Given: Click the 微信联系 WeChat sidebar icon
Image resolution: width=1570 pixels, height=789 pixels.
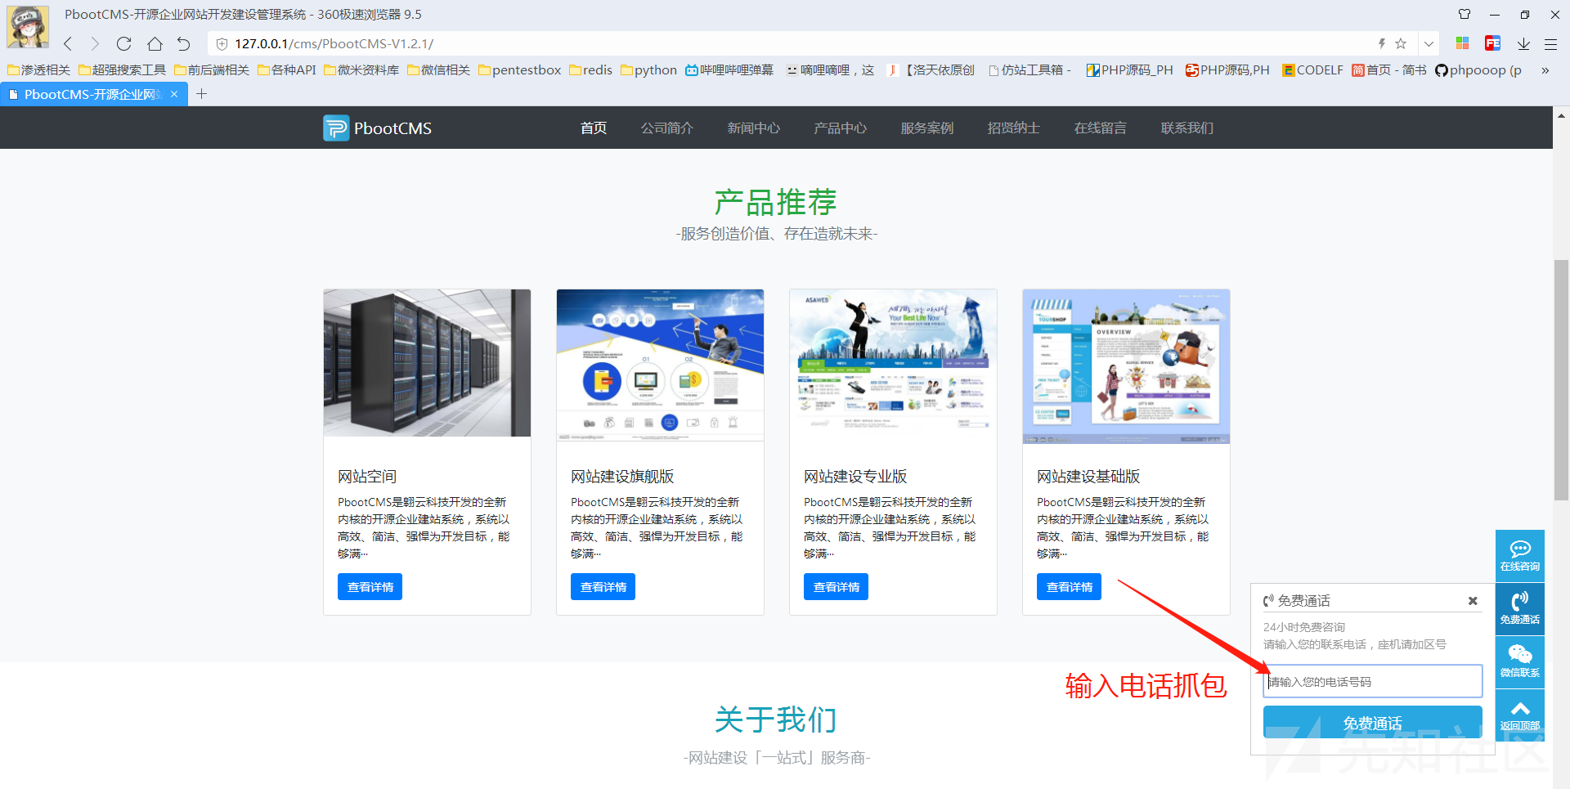Looking at the screenshot, I should pos(1520,662).
